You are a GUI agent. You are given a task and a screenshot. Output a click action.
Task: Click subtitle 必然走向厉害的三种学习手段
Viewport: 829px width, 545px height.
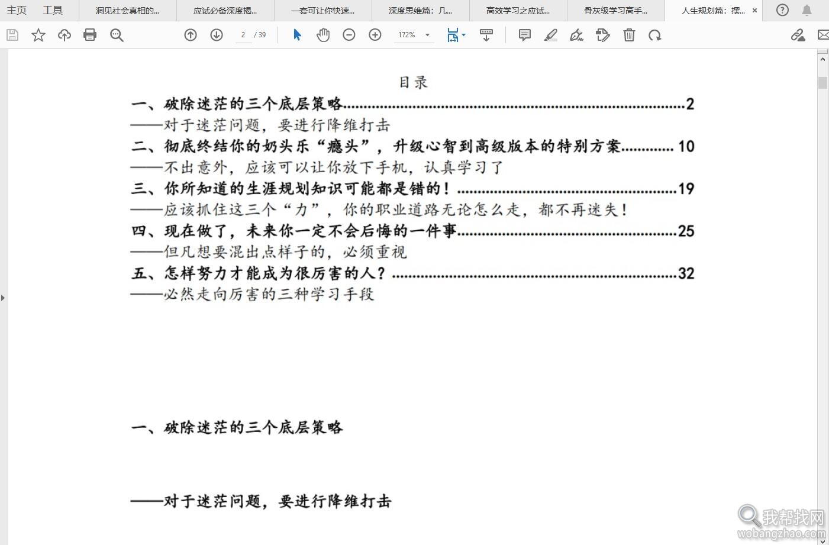pos(253,294)
